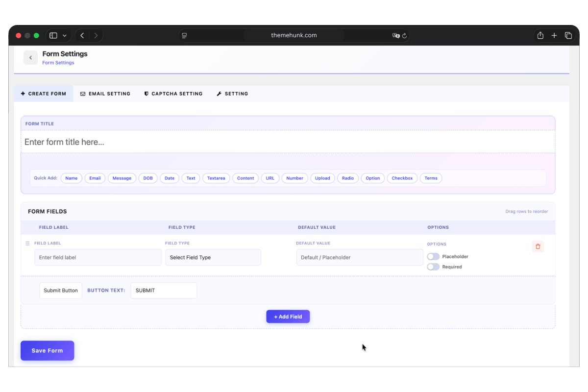
Task: Click the drag handle on the field row
Action: point(27,244)
